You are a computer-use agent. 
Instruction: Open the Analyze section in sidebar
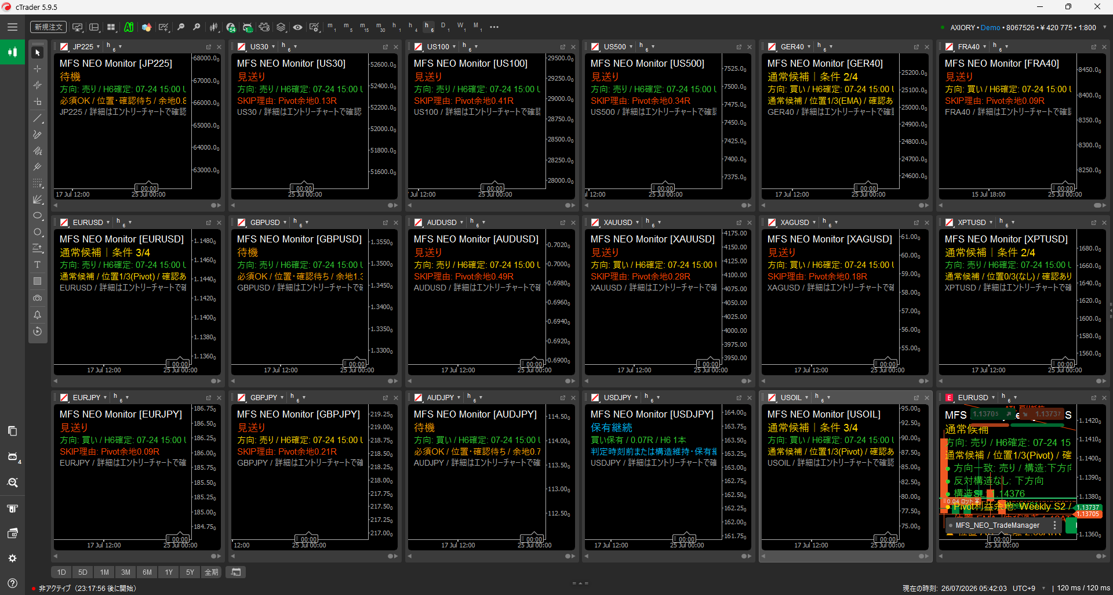(12, 482)
